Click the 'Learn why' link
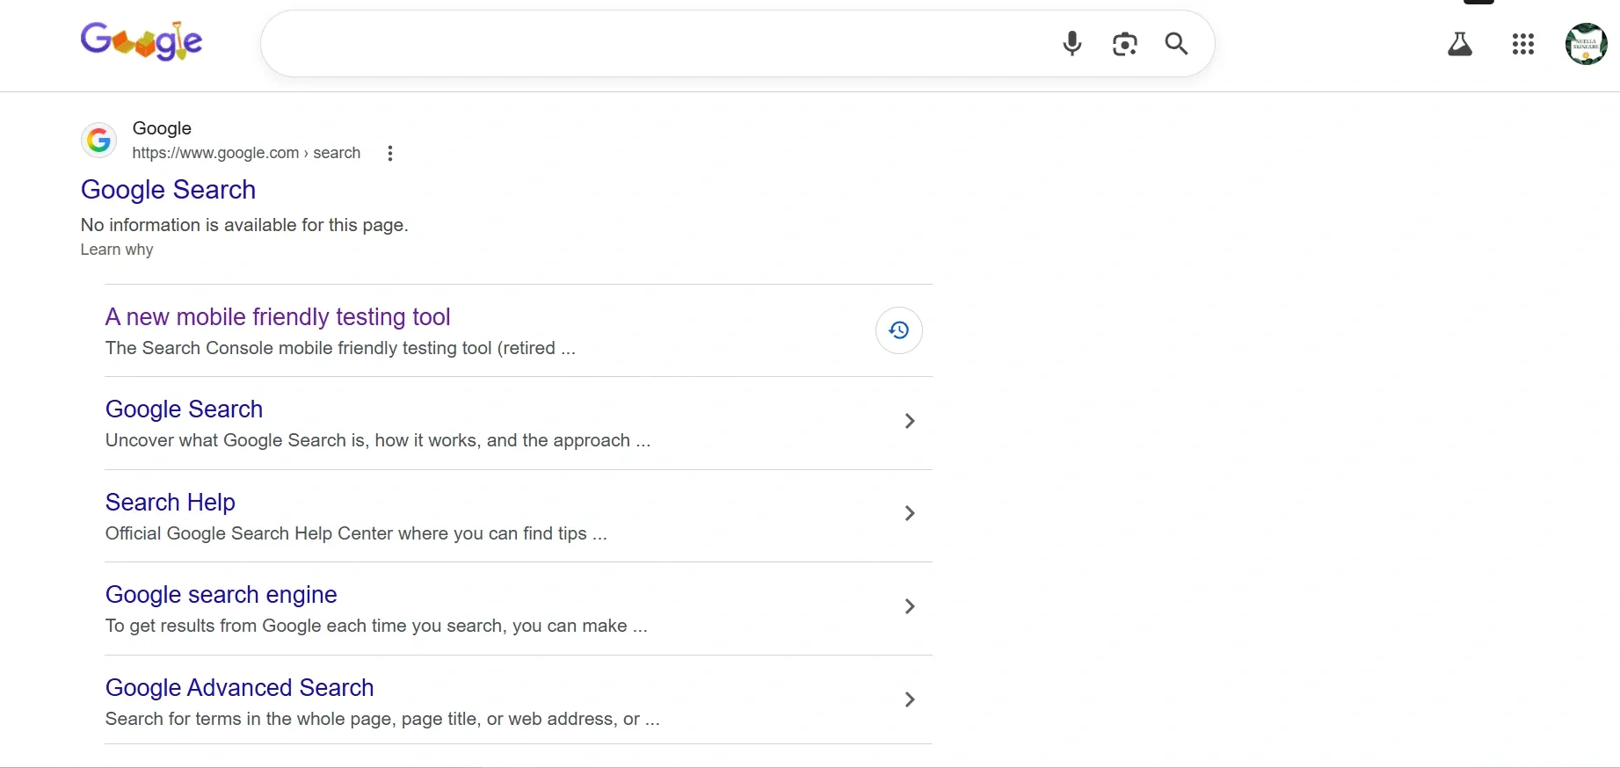1620x768 pixels. pos(117,250)
